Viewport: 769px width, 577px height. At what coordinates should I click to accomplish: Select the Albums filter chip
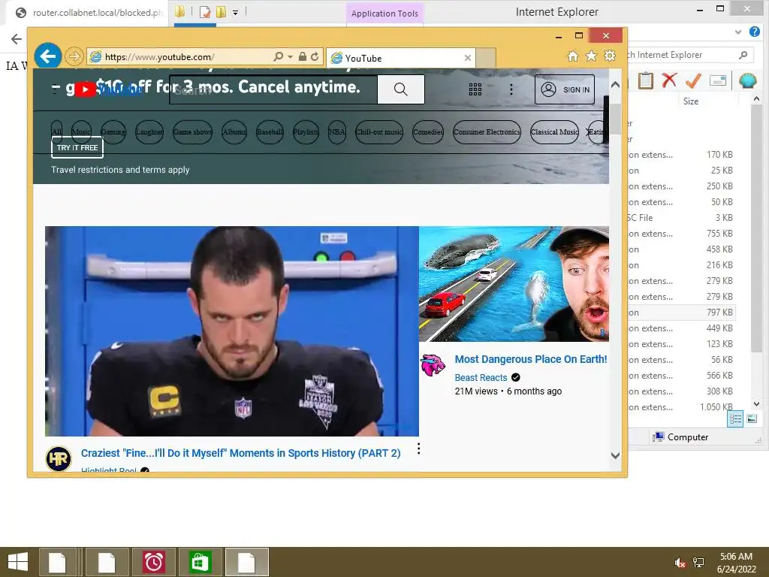[234, 132]
